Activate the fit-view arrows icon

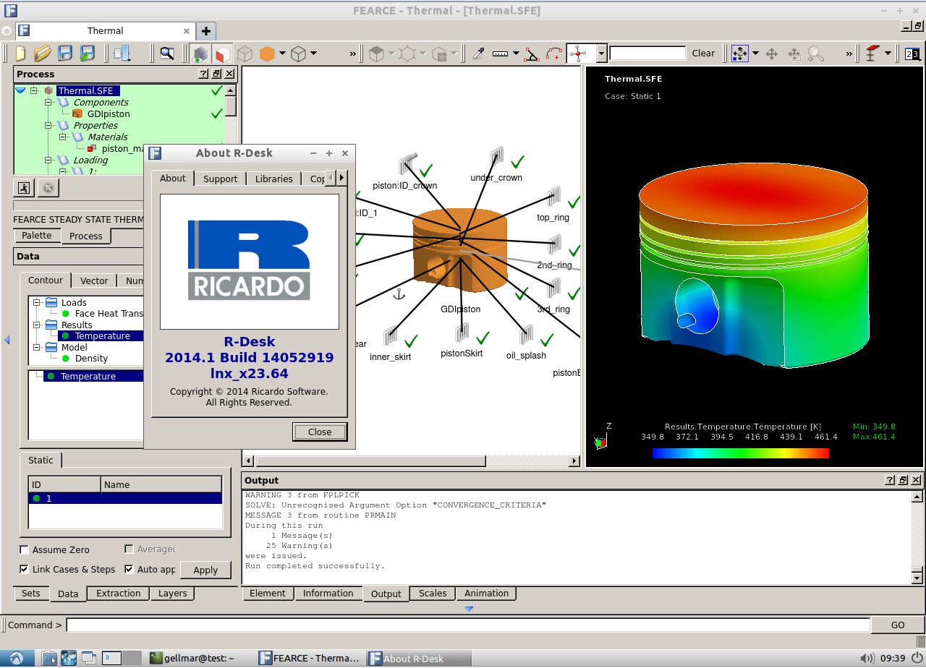point(739,53)
